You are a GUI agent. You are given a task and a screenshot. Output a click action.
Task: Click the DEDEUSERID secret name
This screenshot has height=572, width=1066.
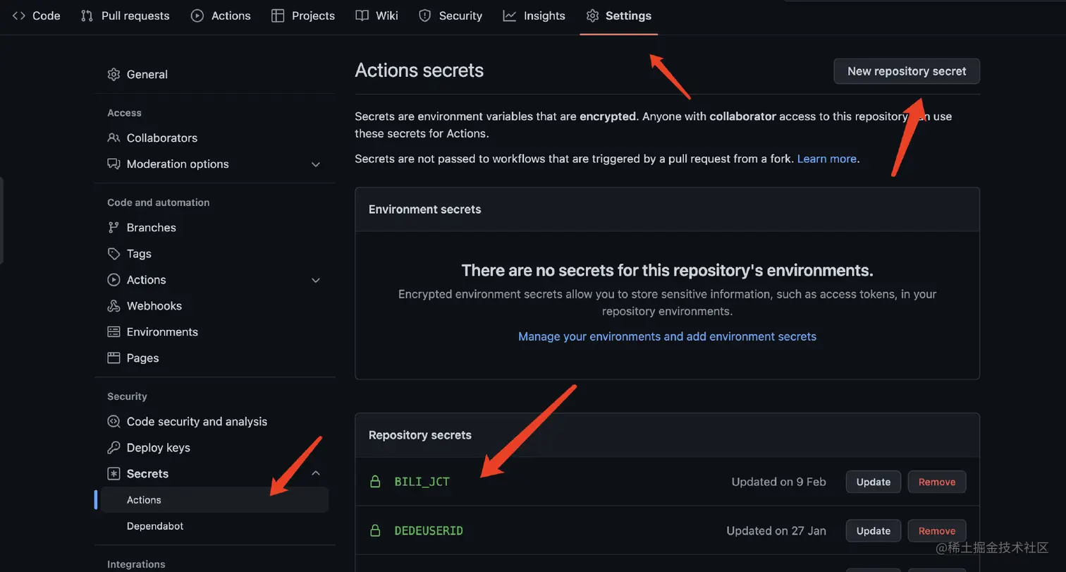[429, 530]
